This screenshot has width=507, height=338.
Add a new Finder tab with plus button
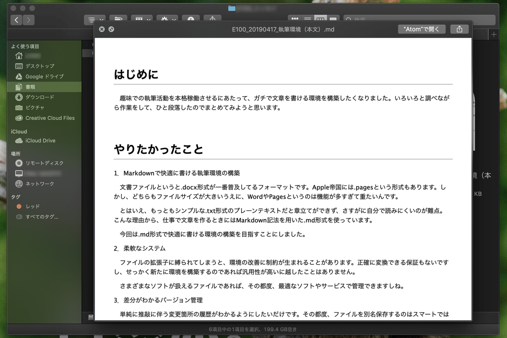(493, 34)
